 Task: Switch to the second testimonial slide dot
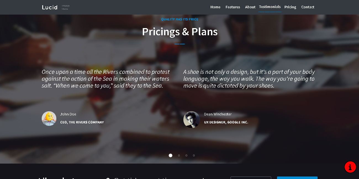coord(179,156)
